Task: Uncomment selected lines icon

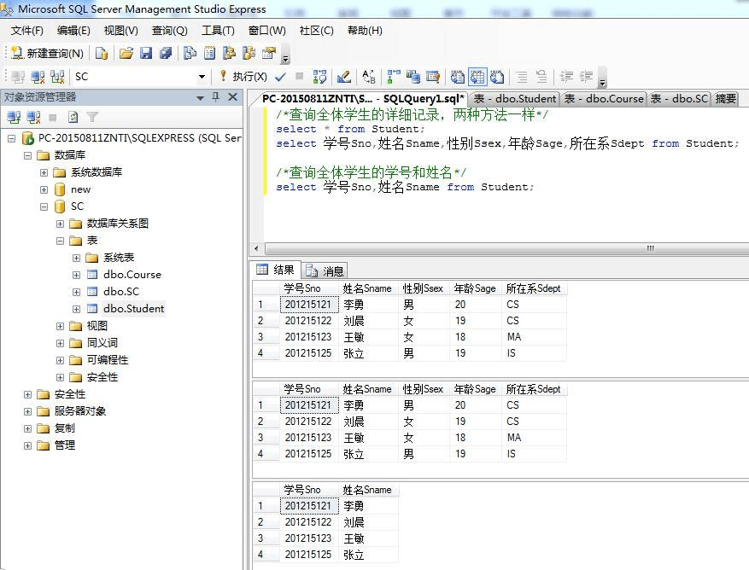Action: click(x=541, y=77)
